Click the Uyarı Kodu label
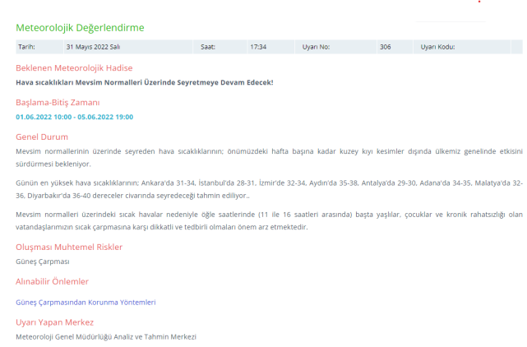 click(437, 48)
